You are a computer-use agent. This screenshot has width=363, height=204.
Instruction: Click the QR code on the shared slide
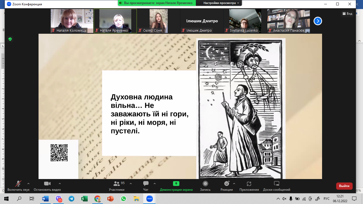[x=59, y=153]
